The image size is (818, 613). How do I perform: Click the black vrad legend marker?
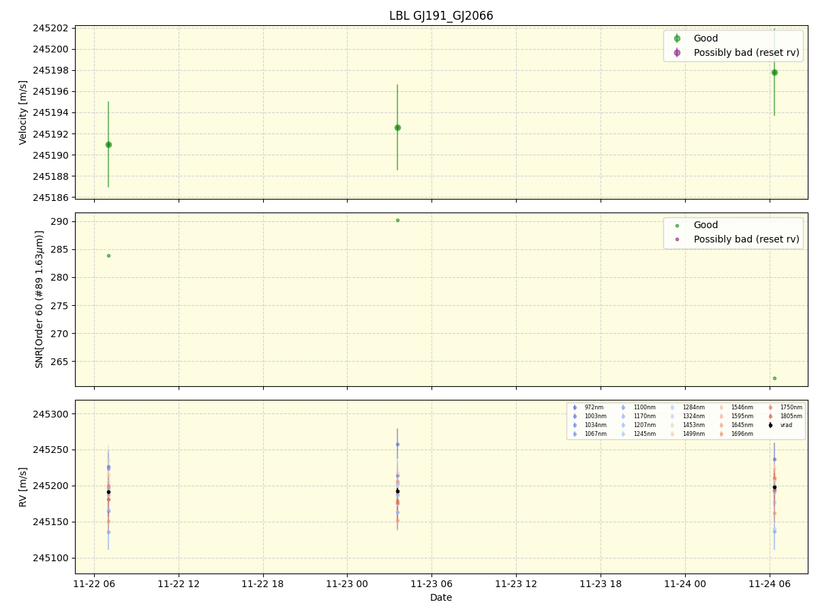770,425
